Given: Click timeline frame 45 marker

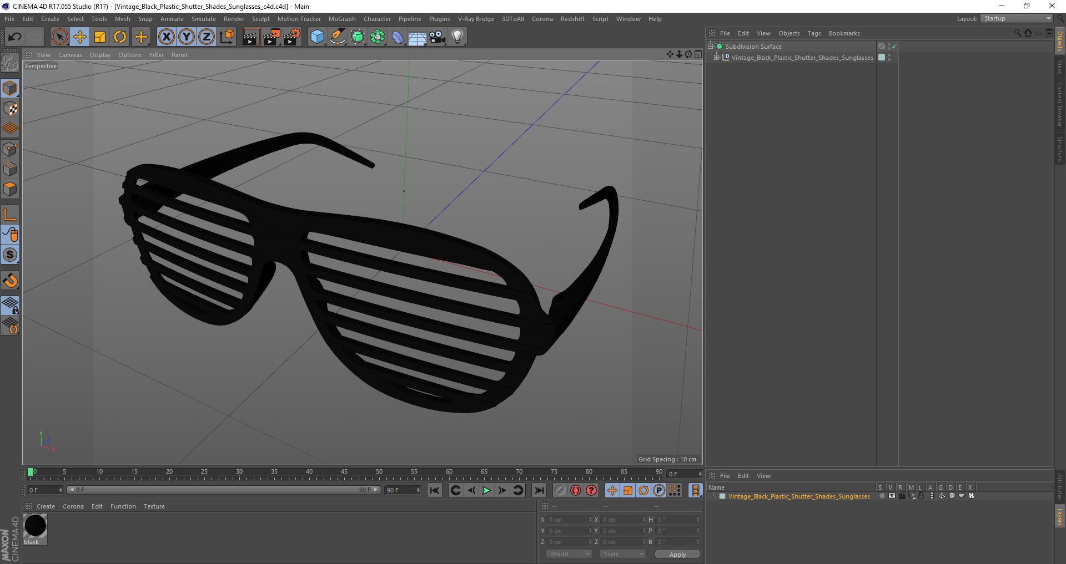Looking at the screenshot, I should tap(344, 472).
